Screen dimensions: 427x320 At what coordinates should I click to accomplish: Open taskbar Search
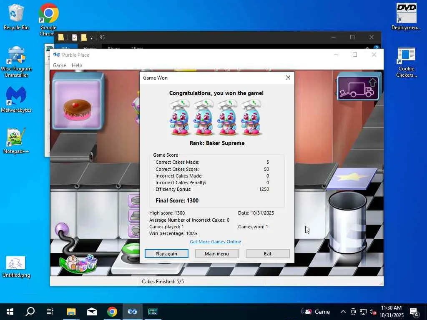[30, 312]
